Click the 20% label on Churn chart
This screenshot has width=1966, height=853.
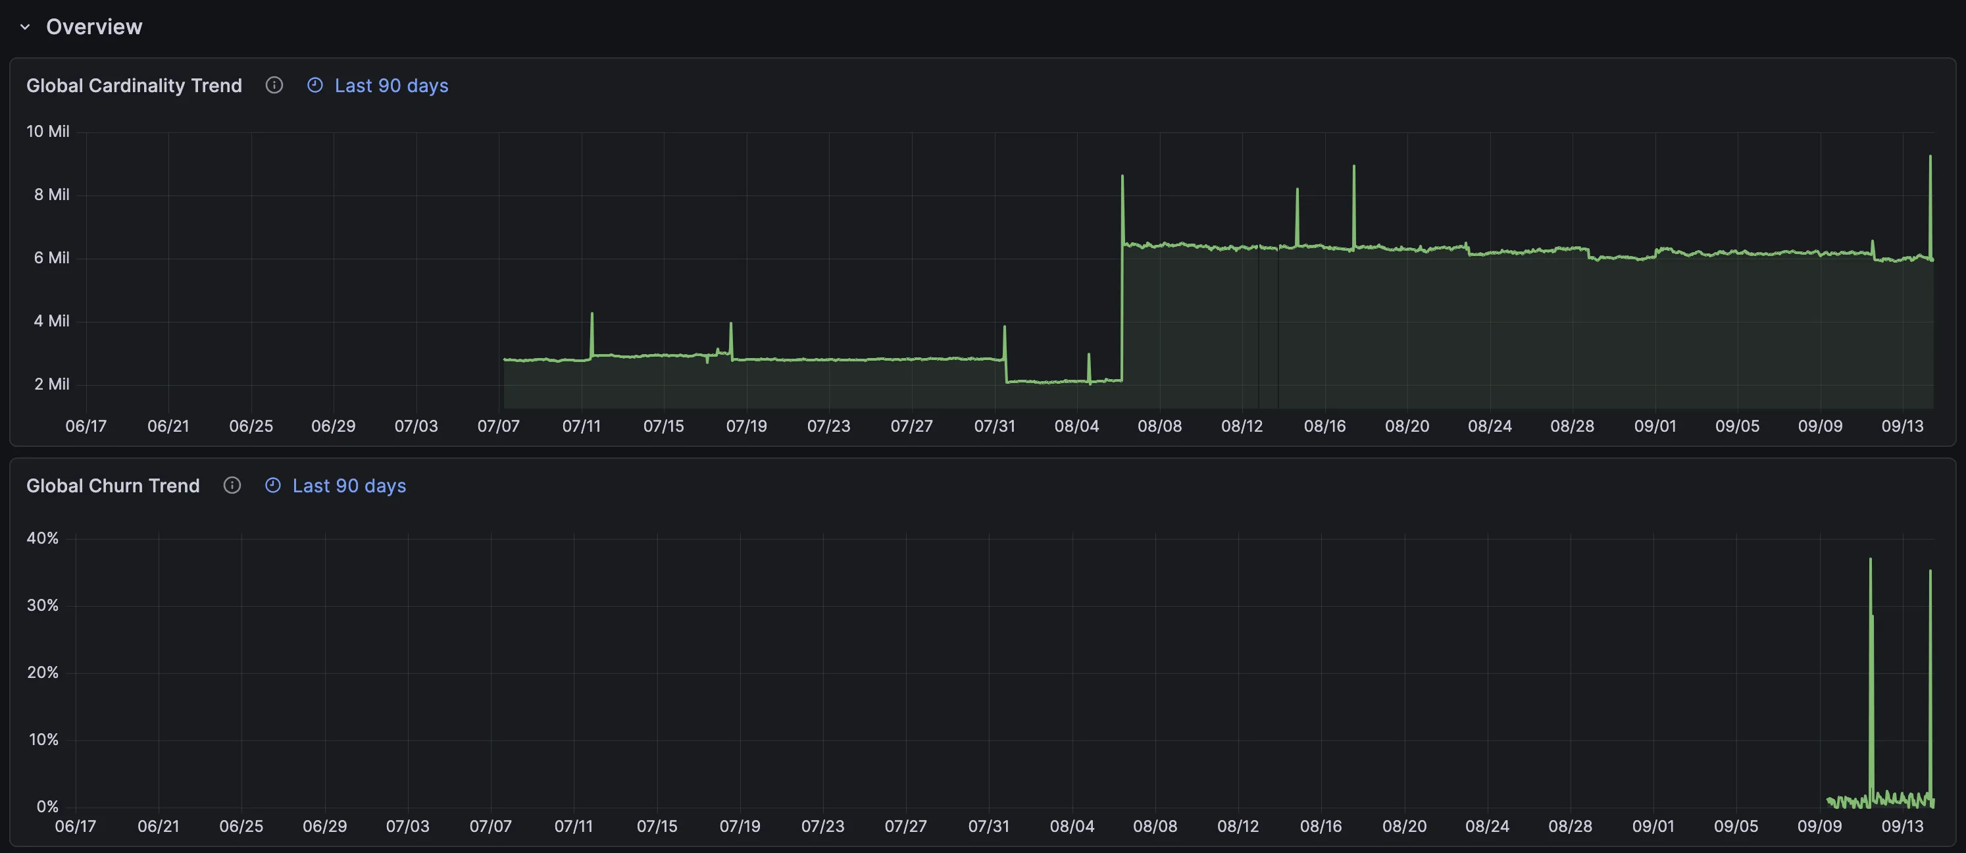43,673
